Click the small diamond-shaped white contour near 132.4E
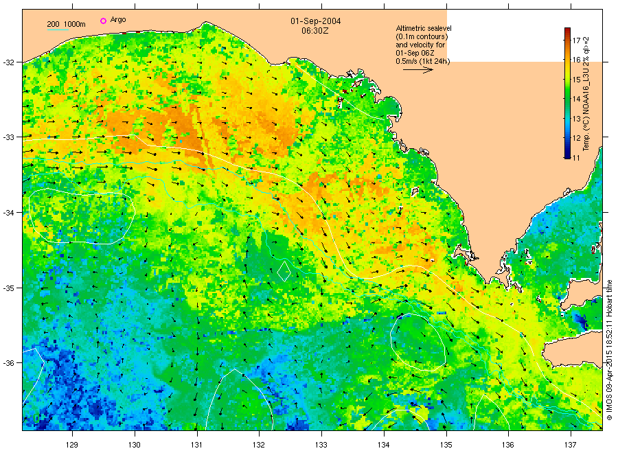 point(284,271)
